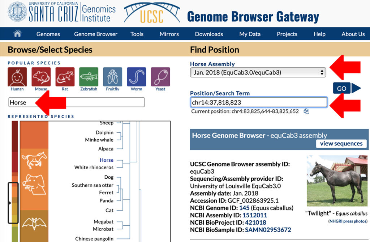The image size is (370, 242).
Task: Click the UCSC bridge logo
Action: (152, 13)
